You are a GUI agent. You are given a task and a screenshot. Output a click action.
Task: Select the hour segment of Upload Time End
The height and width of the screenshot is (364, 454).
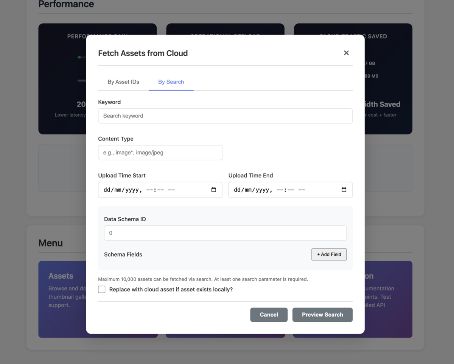coord(279,190)
